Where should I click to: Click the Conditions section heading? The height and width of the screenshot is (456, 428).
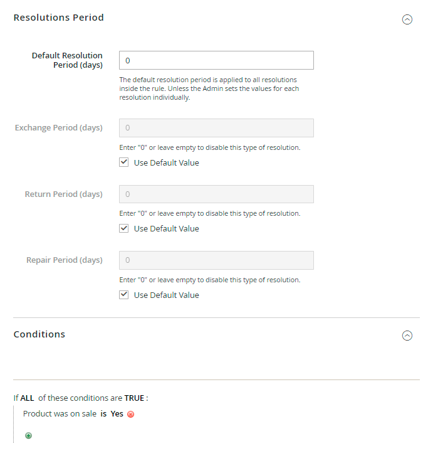coord(39,334)
